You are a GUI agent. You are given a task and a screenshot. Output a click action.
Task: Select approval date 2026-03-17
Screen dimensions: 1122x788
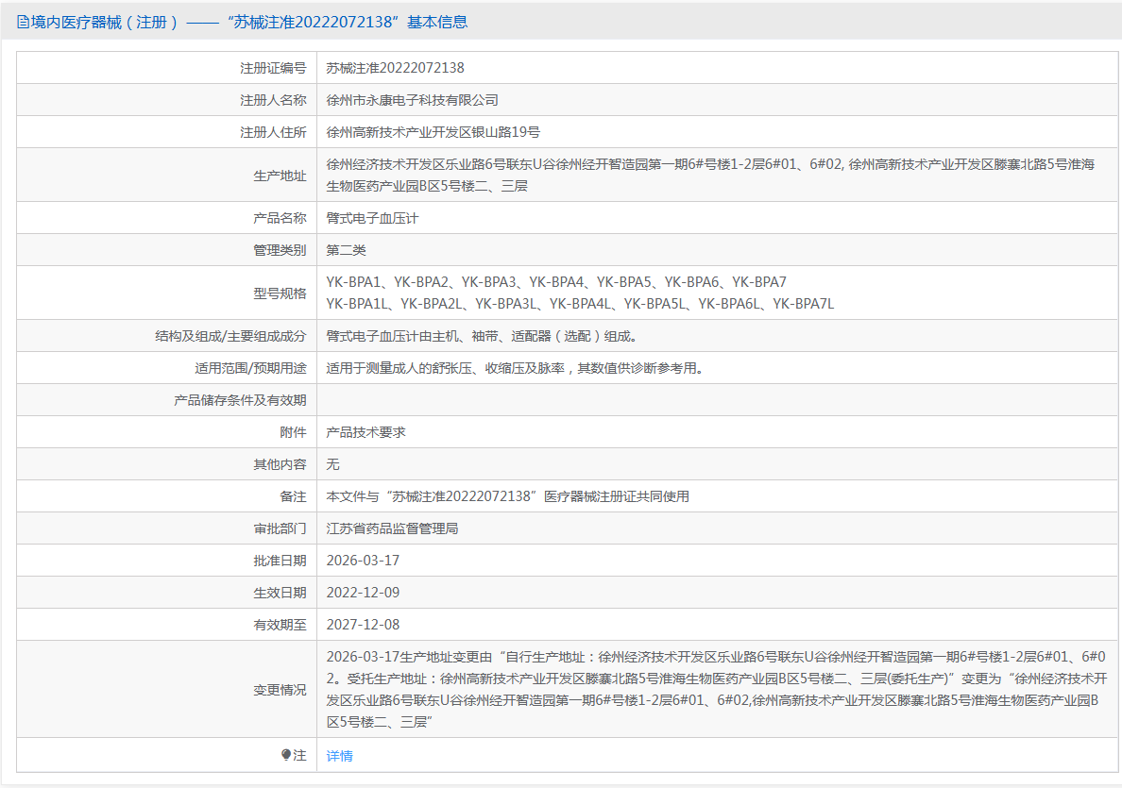tap(363, 561)
